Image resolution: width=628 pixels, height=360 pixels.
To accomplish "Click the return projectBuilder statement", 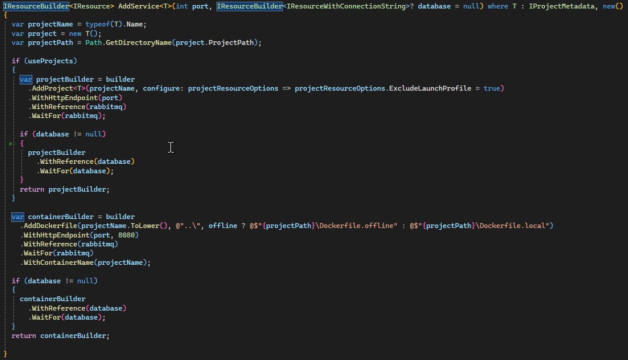I will coord(65,189).
